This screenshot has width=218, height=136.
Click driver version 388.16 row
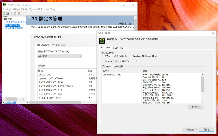[x=155, y=75]
